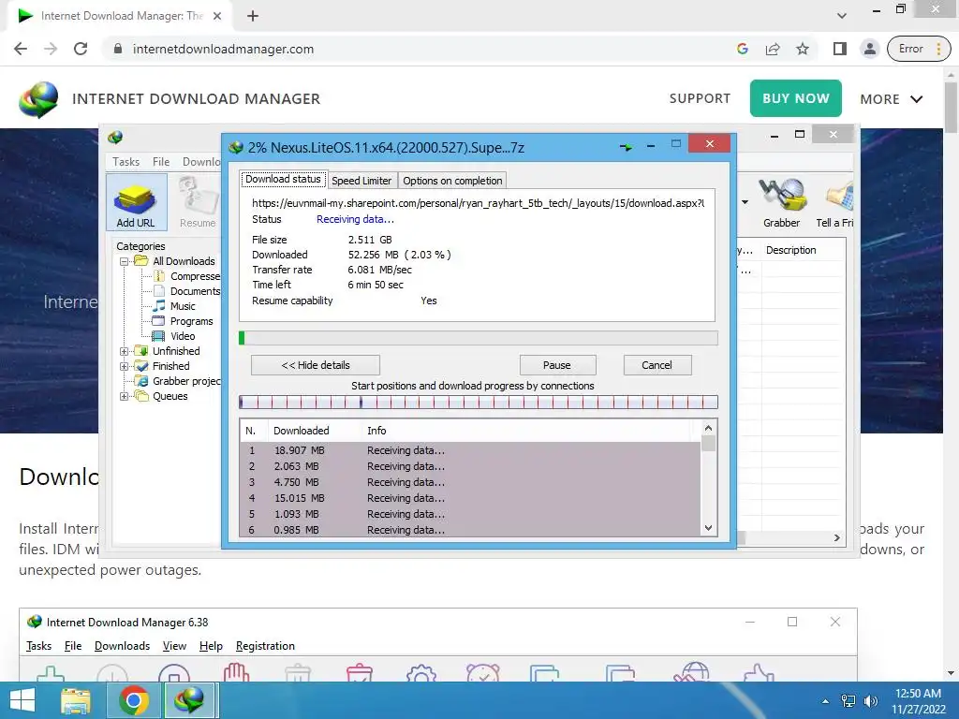Click the Hide details button
This screenshot has height=719, width=959.
tap(316, 365)
